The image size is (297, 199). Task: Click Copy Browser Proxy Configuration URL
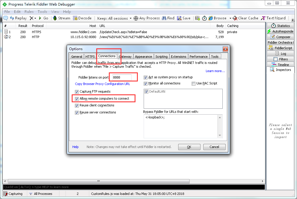[102, 84]
